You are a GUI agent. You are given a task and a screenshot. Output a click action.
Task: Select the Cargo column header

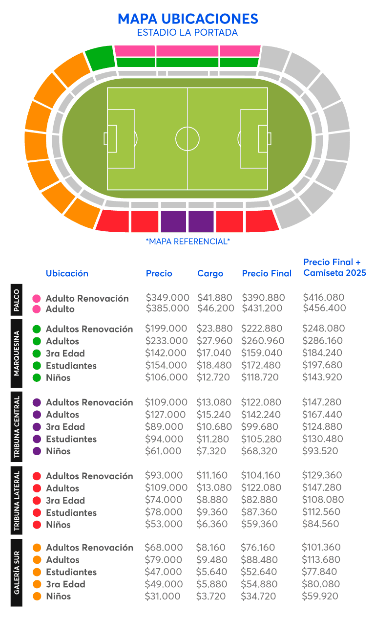[x=210, y=273]
